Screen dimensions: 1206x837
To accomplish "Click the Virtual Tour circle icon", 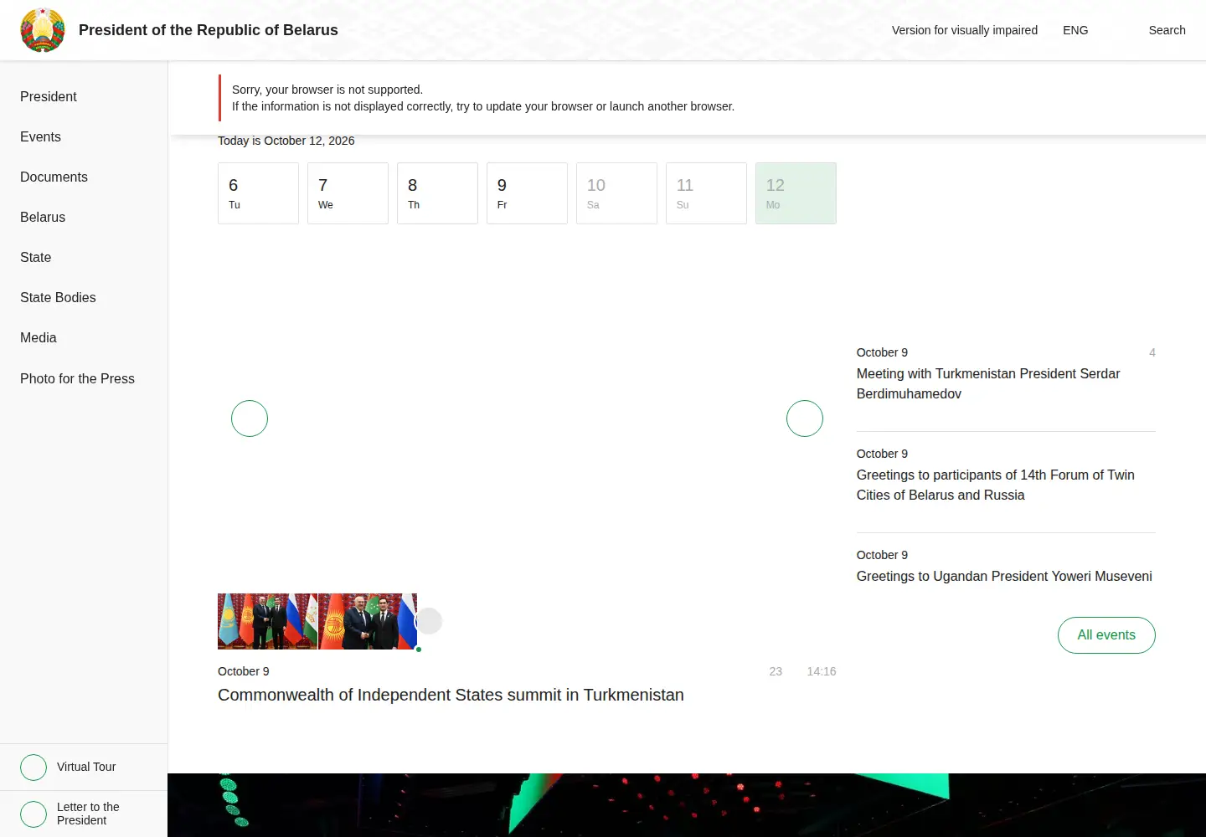I will 33,768.
